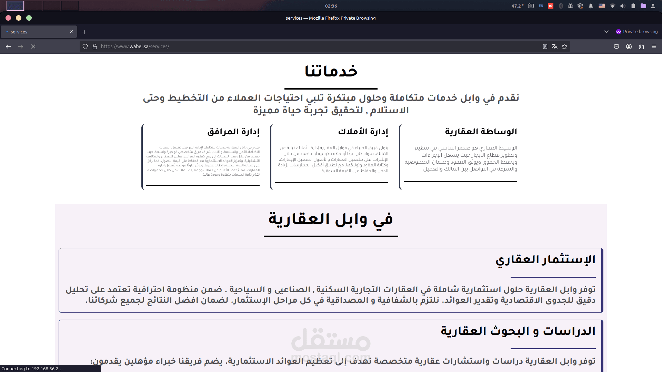Viewport: 662px width, 372px height.
Task: Click the Bluetooth tray icon
Action: pos(561,6)
